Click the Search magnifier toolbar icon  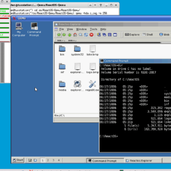tap(81, 35)
